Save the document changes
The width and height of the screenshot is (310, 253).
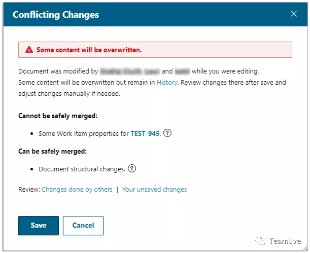[39, 226]
